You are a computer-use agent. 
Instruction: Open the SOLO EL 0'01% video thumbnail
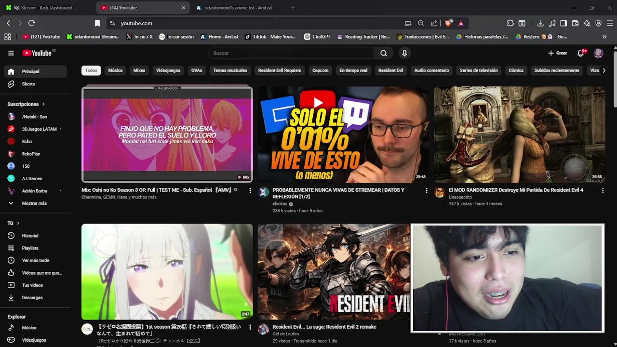click(x=343, y=134)
